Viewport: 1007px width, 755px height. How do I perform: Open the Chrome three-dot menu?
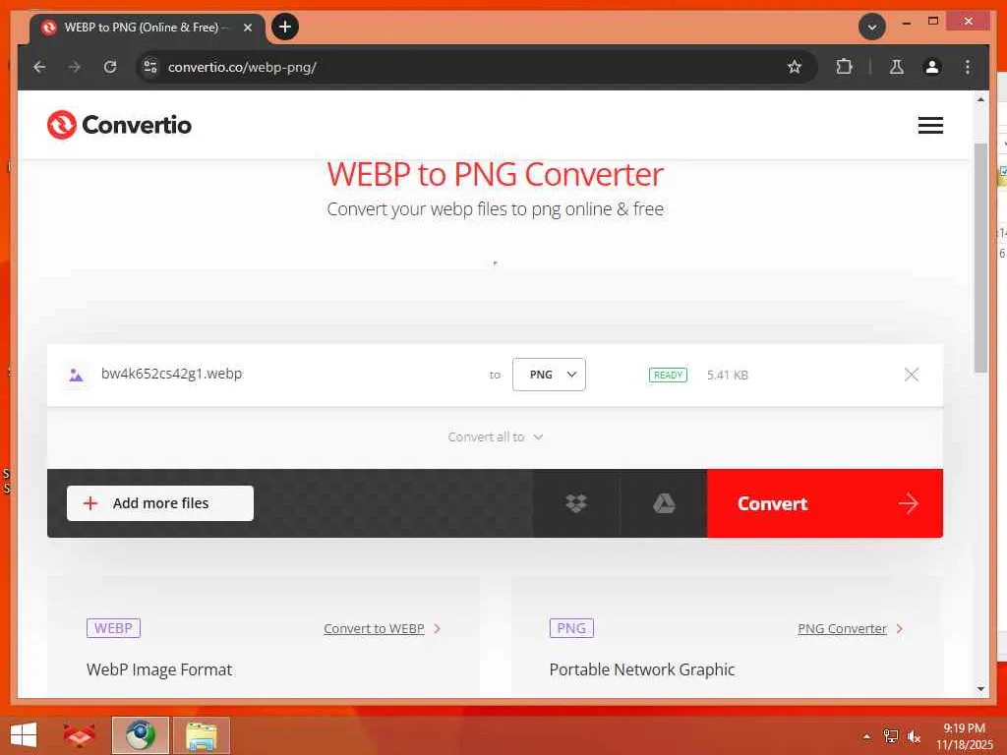968,67
